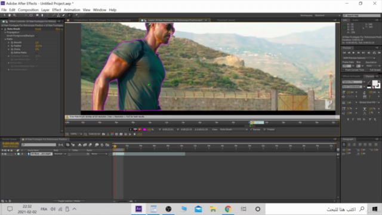This screenshot has height=215, width=382.
Task: Toggle Invert Foreground/Background checkbox
Action: pyautogui.click(x=36, y=36)
